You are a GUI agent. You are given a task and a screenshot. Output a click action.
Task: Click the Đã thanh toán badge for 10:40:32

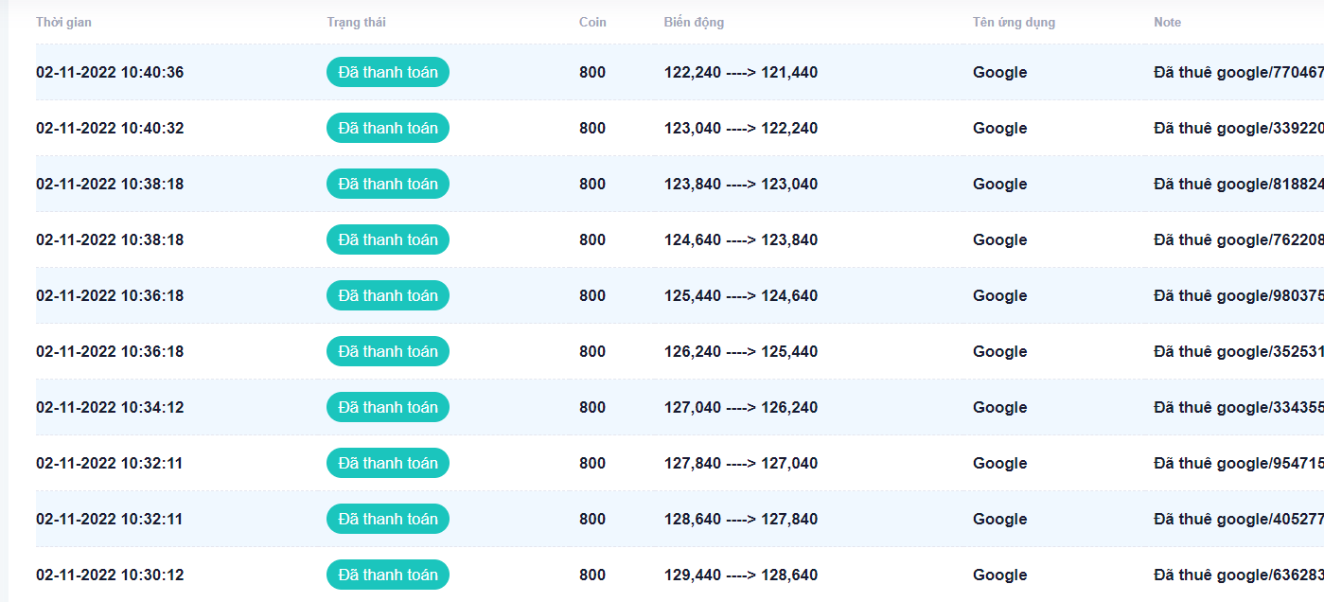click(387, 128)
